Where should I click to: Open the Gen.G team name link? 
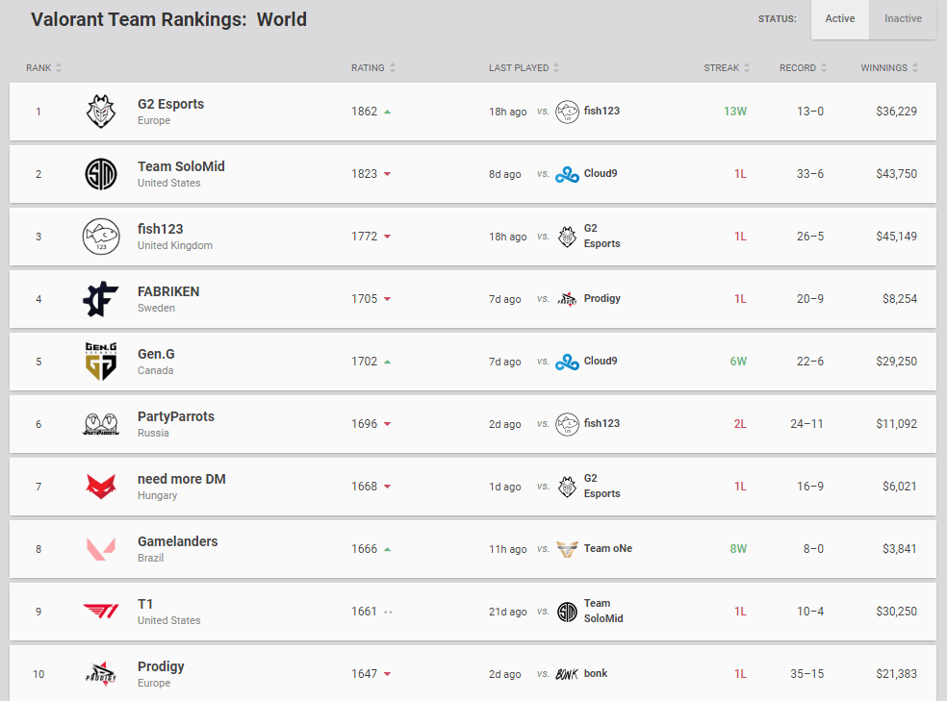coord(157,354)
